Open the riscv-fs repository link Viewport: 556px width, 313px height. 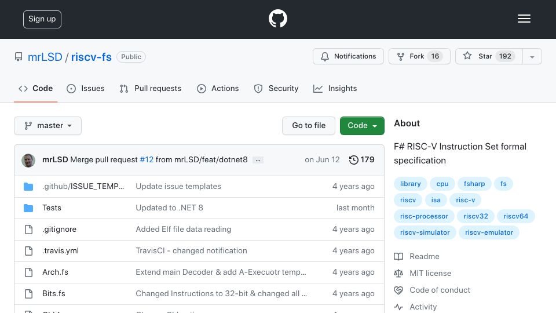(x=91, y=57)
